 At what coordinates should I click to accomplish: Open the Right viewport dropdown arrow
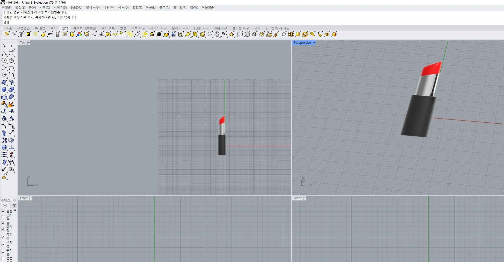(305, 198)
